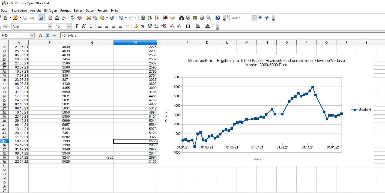Export document directly as PDF
This screenshot has width=385, height=193.
50,18
